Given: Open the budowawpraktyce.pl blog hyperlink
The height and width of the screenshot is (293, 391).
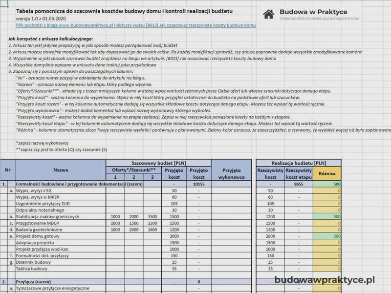Looking at the screenshot, I should click(x=136, y=25).
